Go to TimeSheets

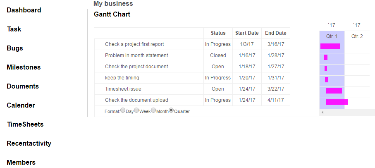coord(25,125)
